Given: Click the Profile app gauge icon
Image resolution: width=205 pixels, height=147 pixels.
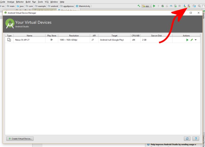Looking at the screenshot, I should 171,6.
